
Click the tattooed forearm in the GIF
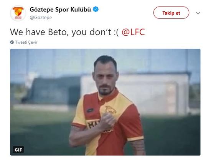(138, 147)
